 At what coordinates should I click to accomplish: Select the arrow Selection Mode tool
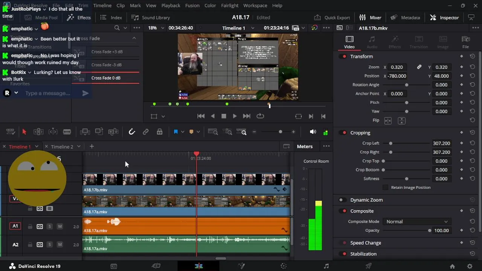[x=24, y=132]
